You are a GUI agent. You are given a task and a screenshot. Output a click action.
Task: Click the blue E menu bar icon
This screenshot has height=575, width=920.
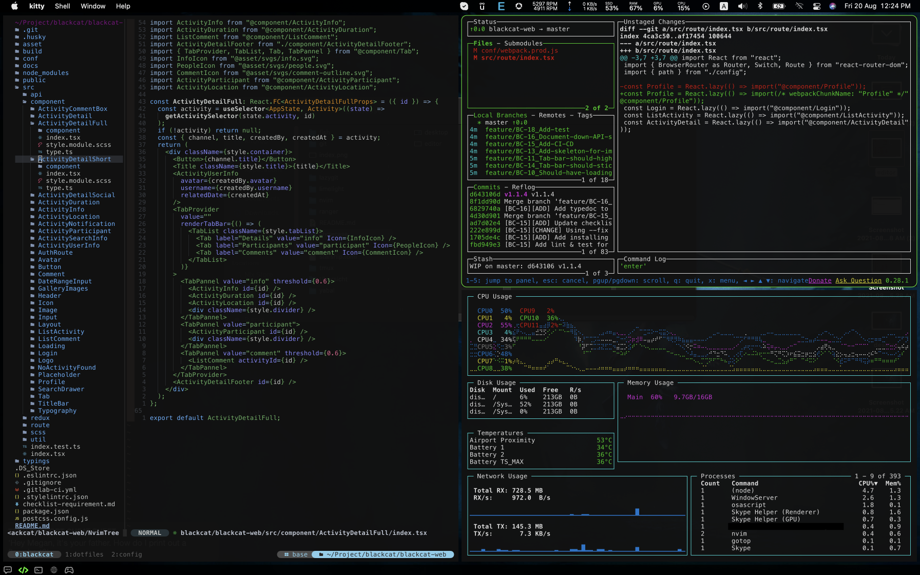pyautogui.click(x=501, y=6)
